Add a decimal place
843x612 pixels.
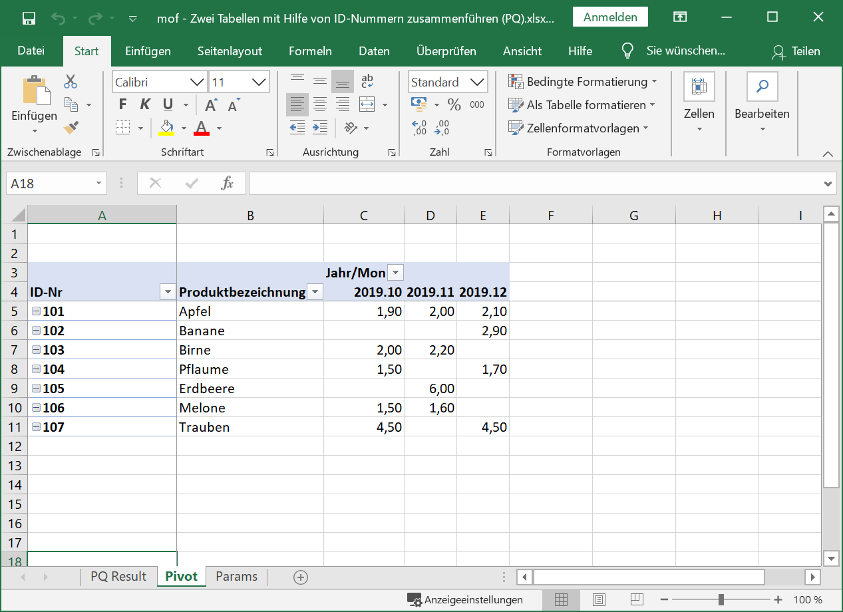(419, 127)
